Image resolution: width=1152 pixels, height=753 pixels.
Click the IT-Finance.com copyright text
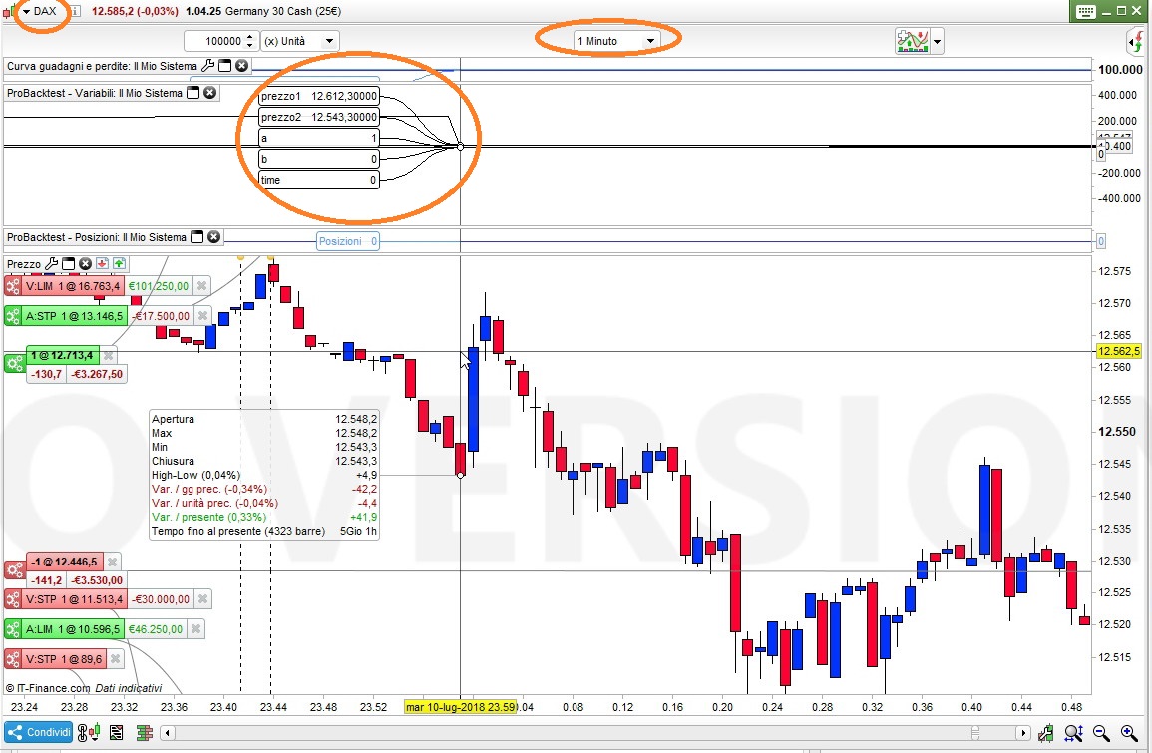click(48, 688)
